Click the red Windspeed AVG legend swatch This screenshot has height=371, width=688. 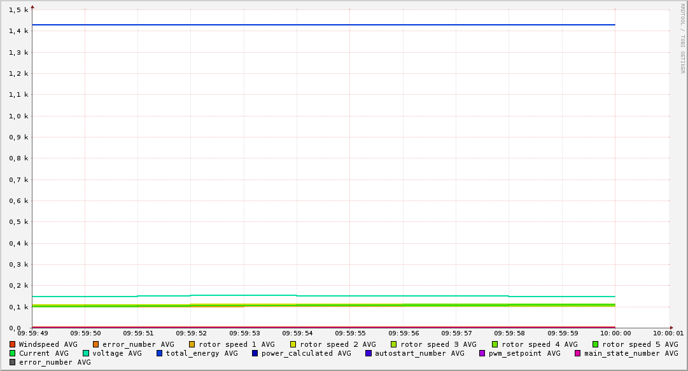[13, 344]
